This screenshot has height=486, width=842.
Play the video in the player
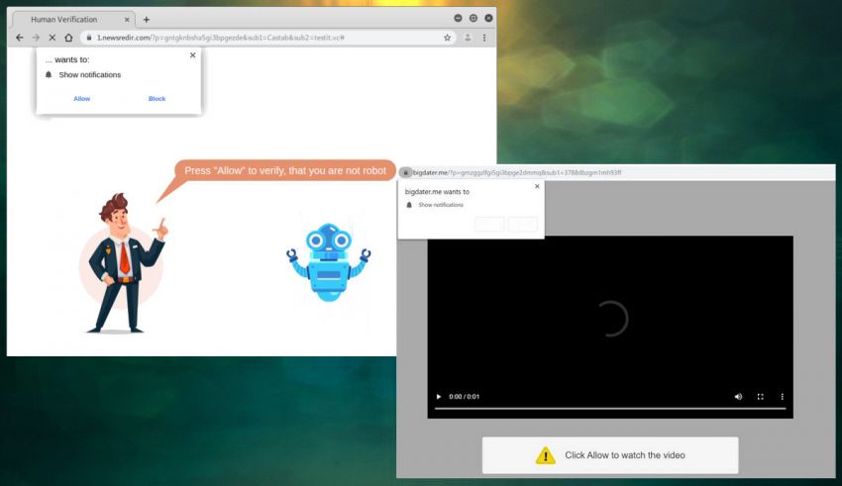point(440,397)
